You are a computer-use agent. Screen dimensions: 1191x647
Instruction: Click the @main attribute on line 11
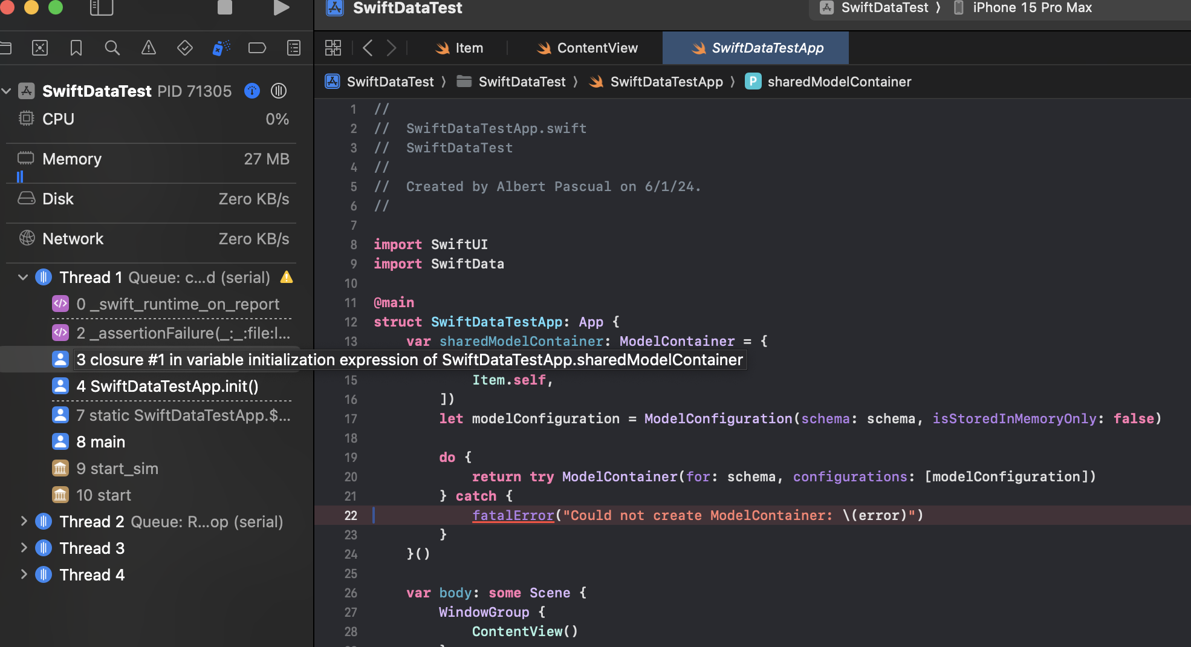tap(394, 302)
